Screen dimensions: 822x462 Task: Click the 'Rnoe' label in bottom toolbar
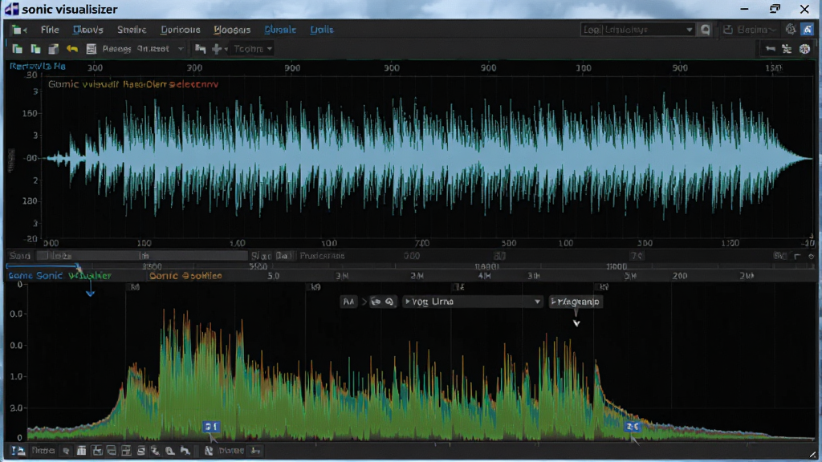43,451
